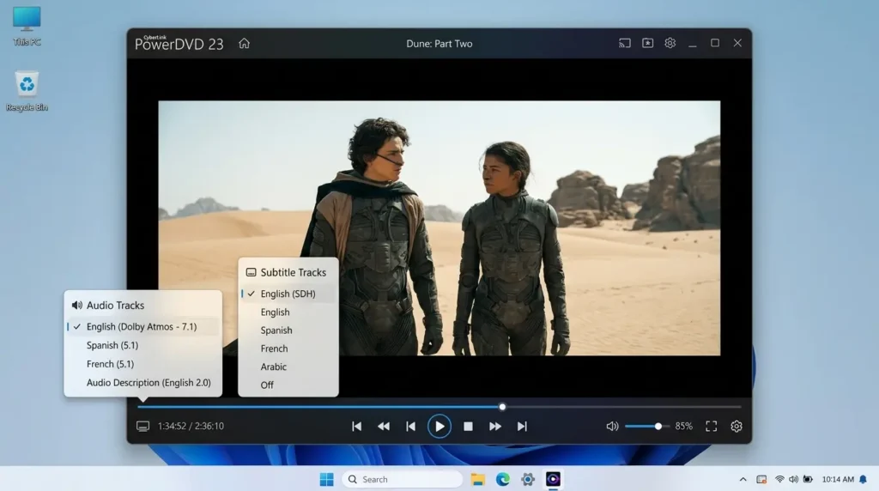Select English (SDH) subtitles
Viewport: 879px width, 491px height.
click(x=288, y=294)
